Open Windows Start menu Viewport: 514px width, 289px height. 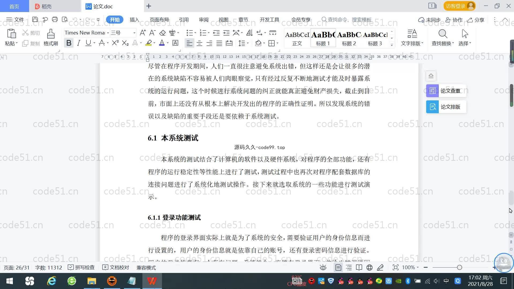tap(10, 281)
